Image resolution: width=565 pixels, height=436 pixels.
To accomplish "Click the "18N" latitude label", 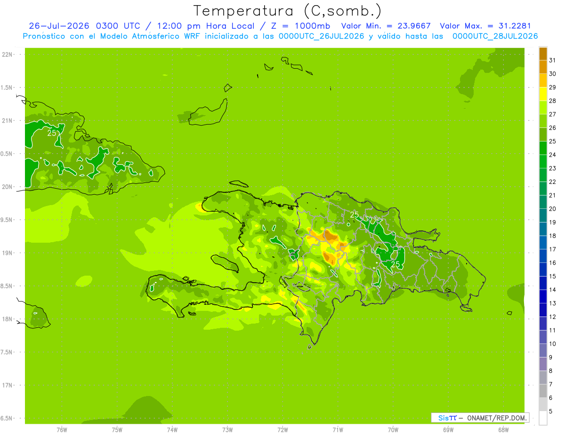I will [8, 319].
